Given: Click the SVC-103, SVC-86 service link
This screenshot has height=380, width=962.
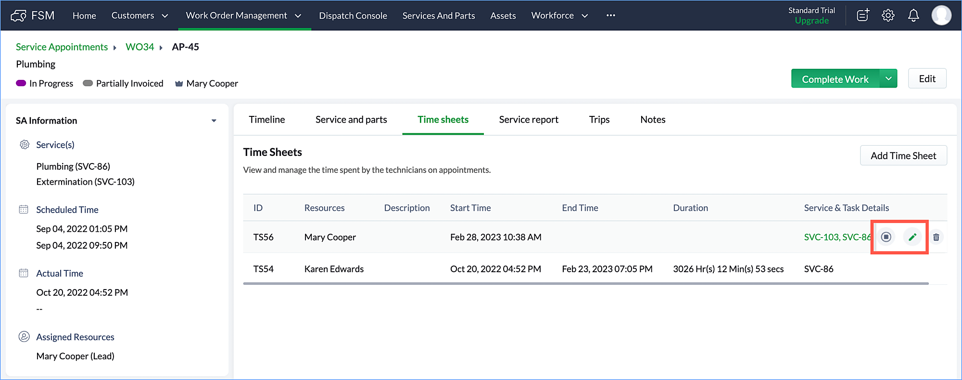Looking at the screenshot, I should click(837, 237).
